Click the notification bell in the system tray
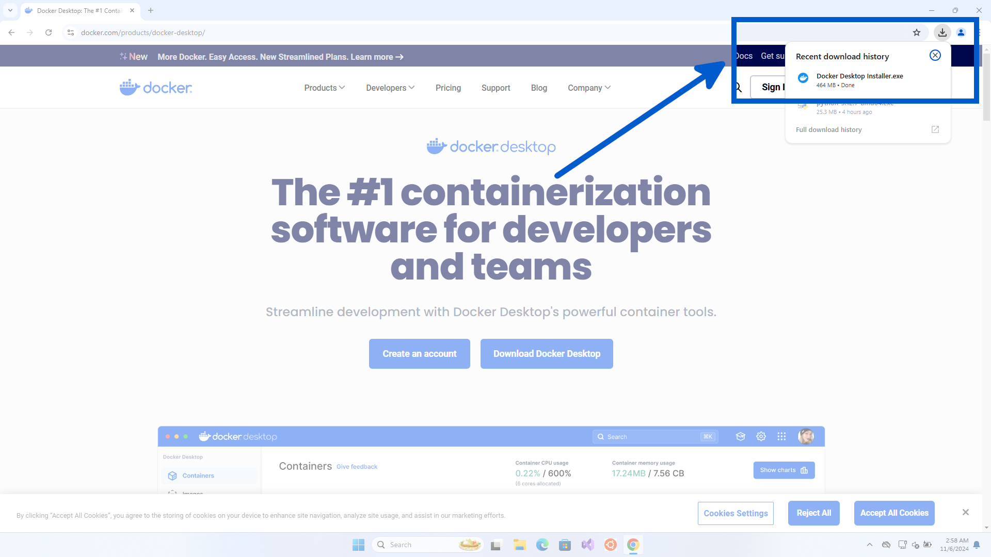Screen dimensions: 991x557 (978, 544)
